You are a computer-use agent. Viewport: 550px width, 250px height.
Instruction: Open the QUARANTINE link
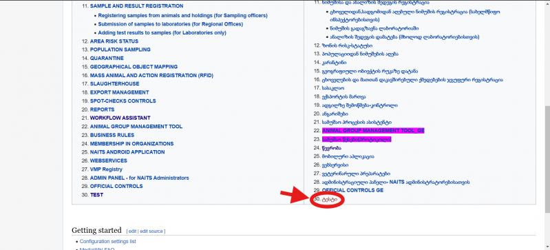[107, 59]
